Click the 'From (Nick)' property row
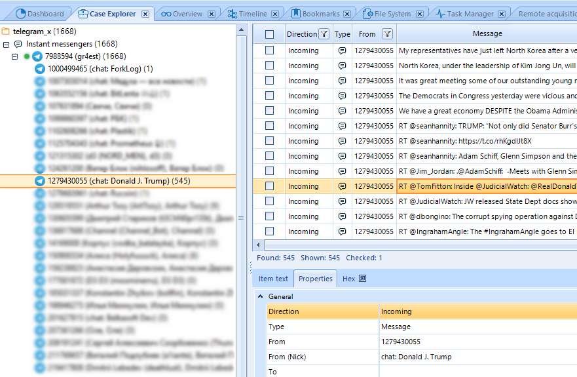 pos(422,357)
